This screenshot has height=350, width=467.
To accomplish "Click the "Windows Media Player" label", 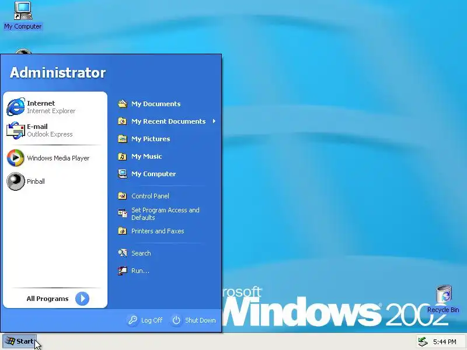I will coord(58,158).
